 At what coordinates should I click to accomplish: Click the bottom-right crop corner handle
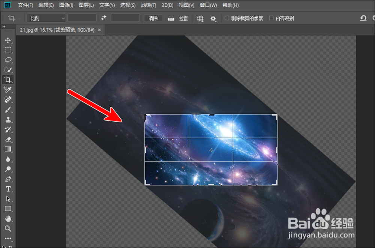(274, 182)
